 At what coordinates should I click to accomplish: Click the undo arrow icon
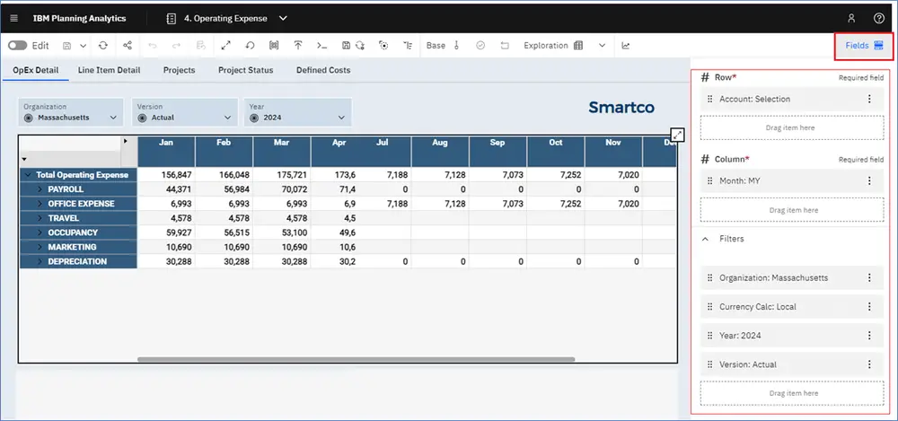click(153, 45)
